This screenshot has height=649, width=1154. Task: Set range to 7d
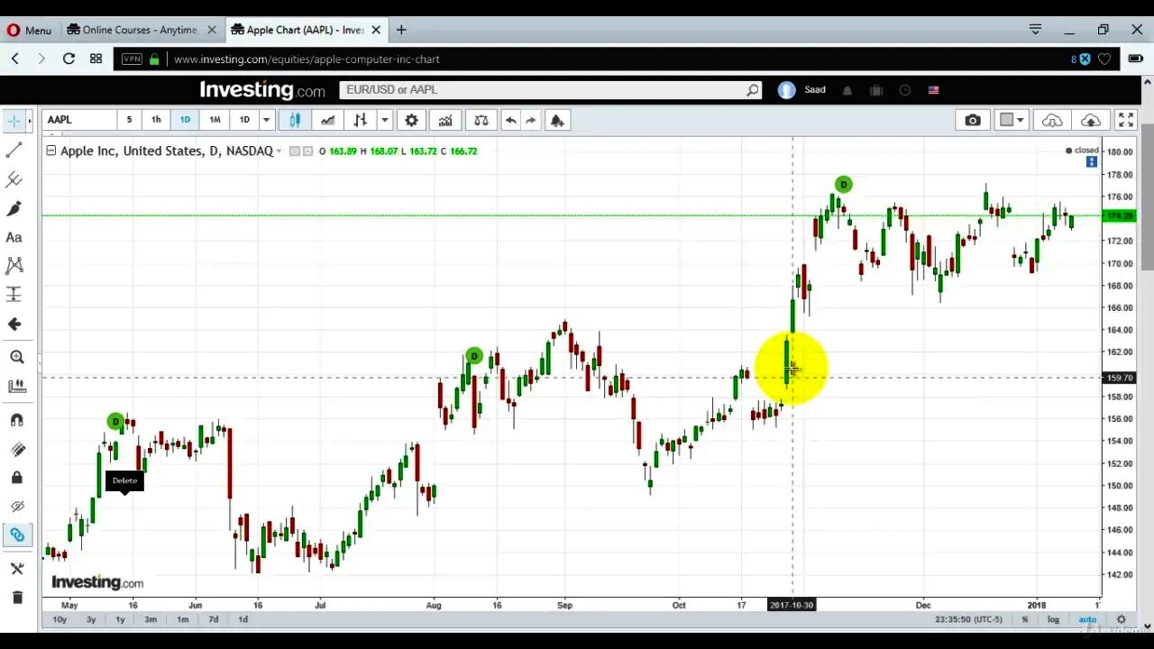point(213,619)
